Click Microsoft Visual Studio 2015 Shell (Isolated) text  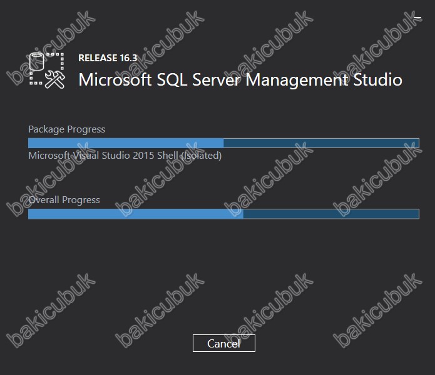point(125,156)
